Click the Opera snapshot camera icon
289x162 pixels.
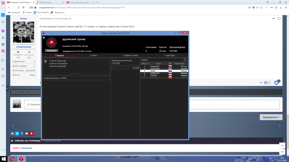click(x=249, y=7)
